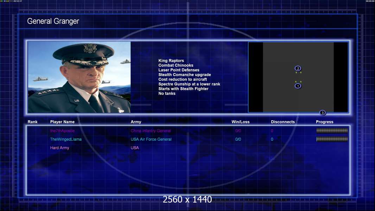Screen dimensions: 375x211
Task: Click the Army column header
Action: click(136, 122)
